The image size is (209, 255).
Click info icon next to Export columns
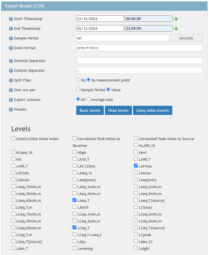point(11,100)
